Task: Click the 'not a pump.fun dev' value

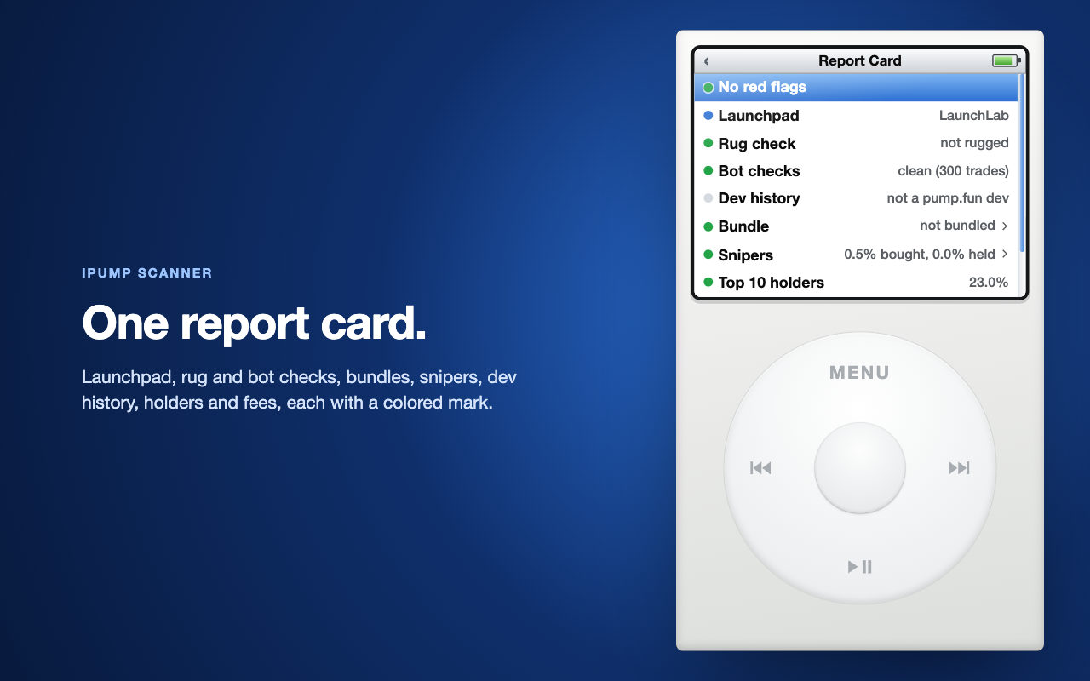Action: tap(948, 198)
